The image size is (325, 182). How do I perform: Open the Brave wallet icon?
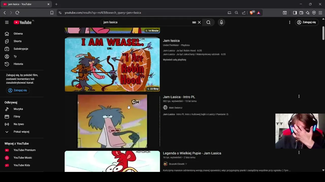(301, 13)
